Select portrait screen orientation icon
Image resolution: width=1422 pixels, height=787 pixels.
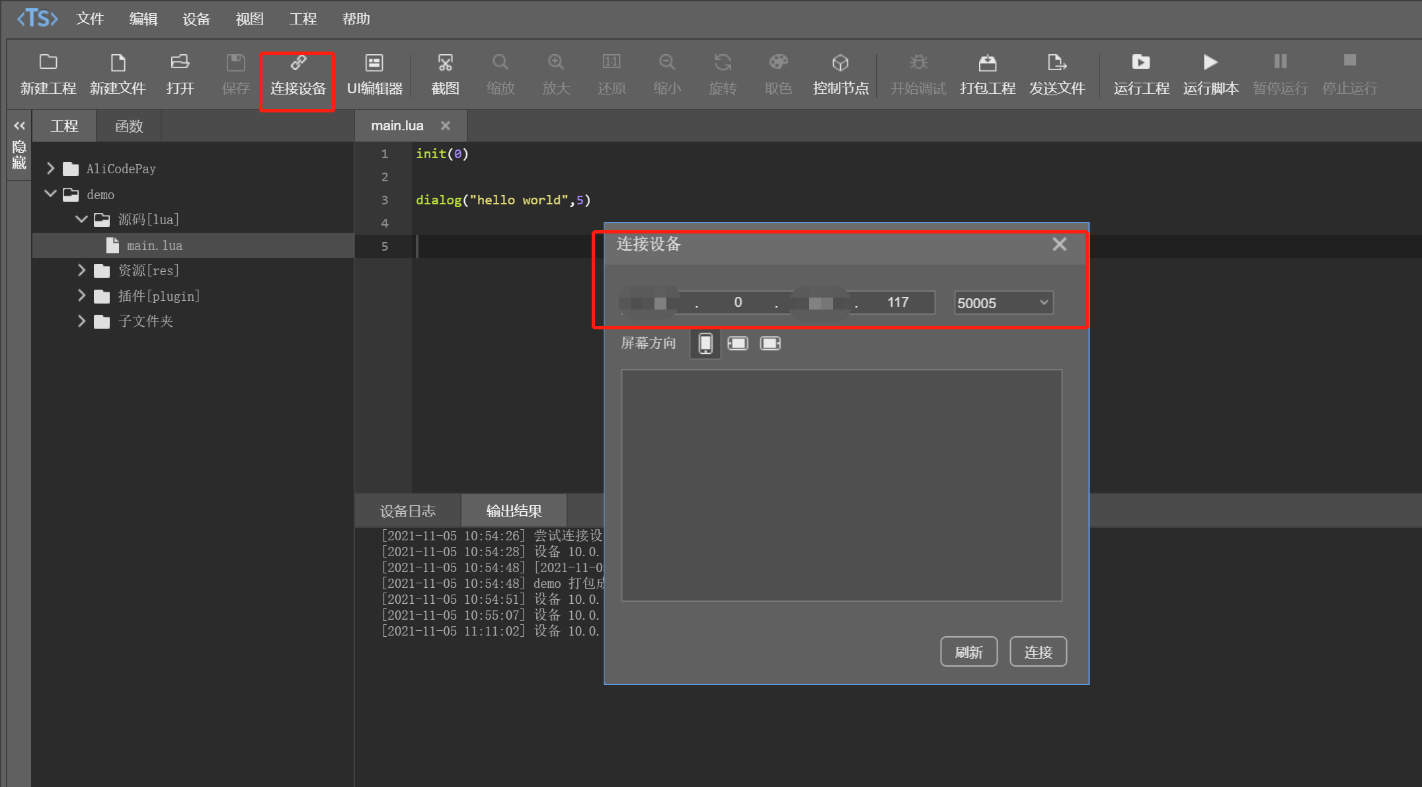pyautogui.click(x=705, y=343)
